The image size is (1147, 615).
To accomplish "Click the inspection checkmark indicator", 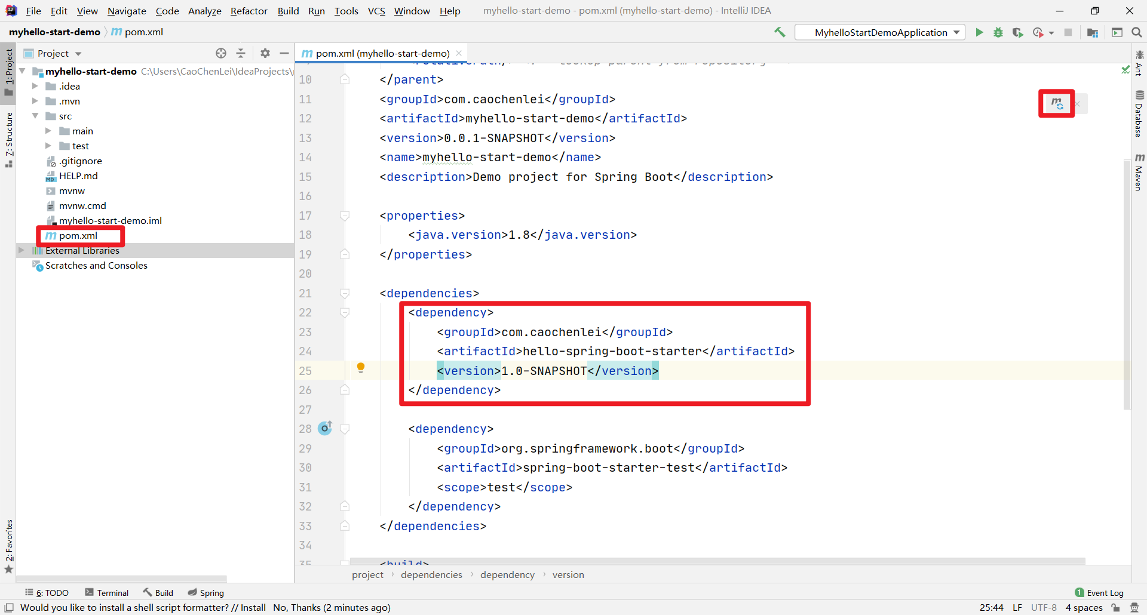I will point(1125,70).
